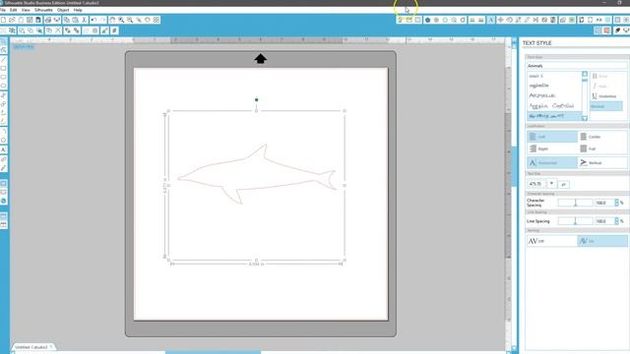
Task: Select the Draw Line tool
Action: point(3,59)
